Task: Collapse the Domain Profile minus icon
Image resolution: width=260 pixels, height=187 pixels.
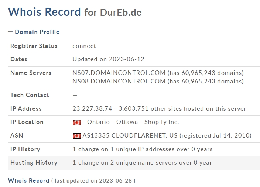Action: (10, 32)
